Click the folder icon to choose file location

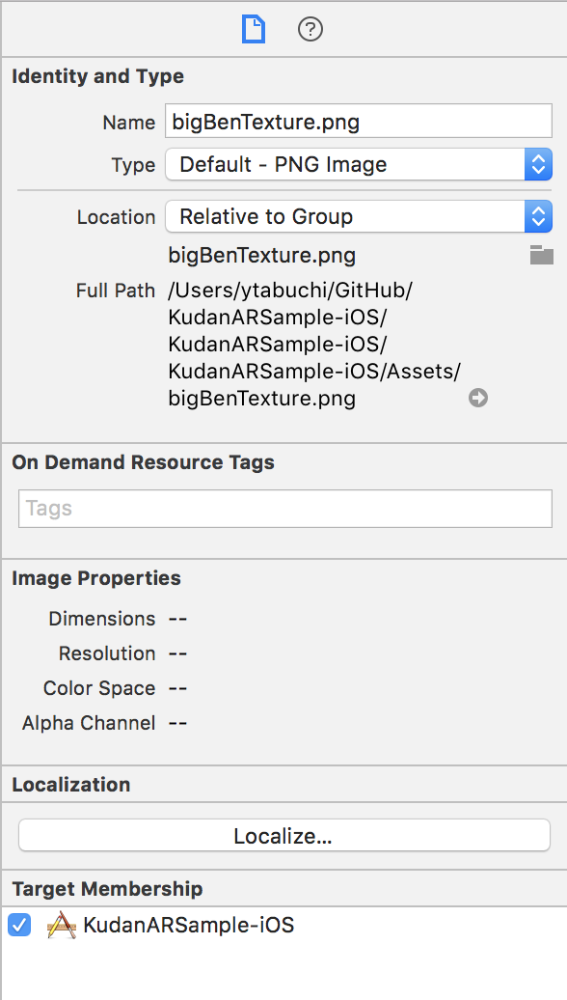point(542,255)
